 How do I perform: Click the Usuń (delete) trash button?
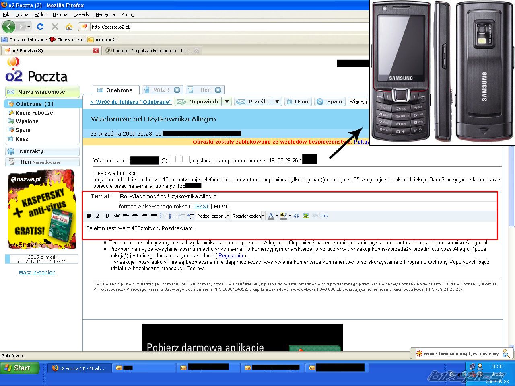click(x=297, y=102)
